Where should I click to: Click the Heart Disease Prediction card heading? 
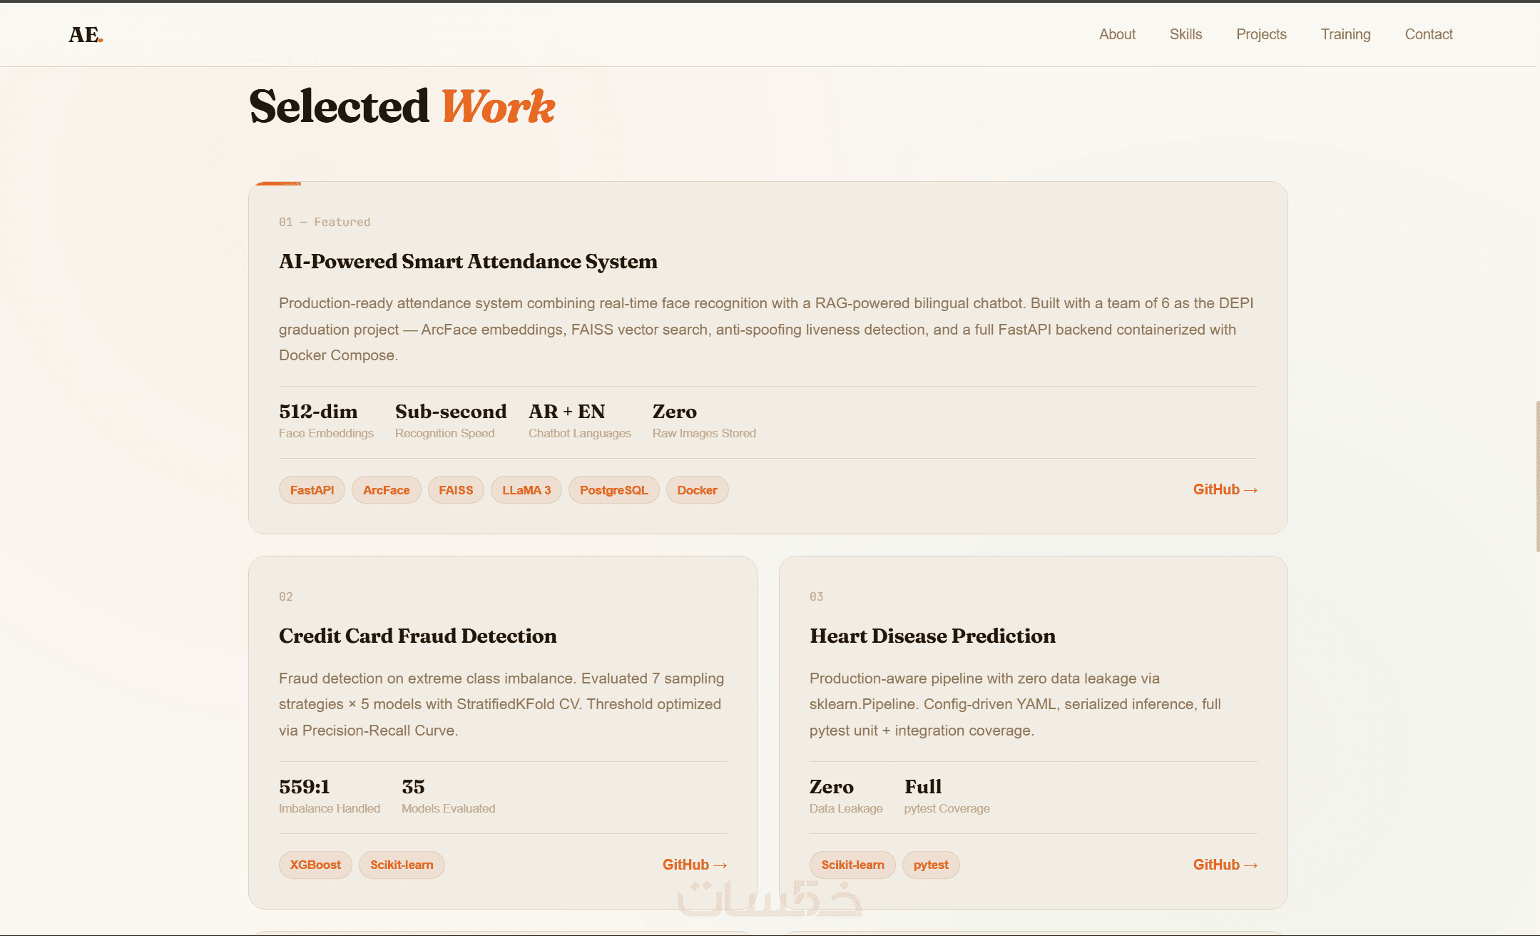[932, 636]
